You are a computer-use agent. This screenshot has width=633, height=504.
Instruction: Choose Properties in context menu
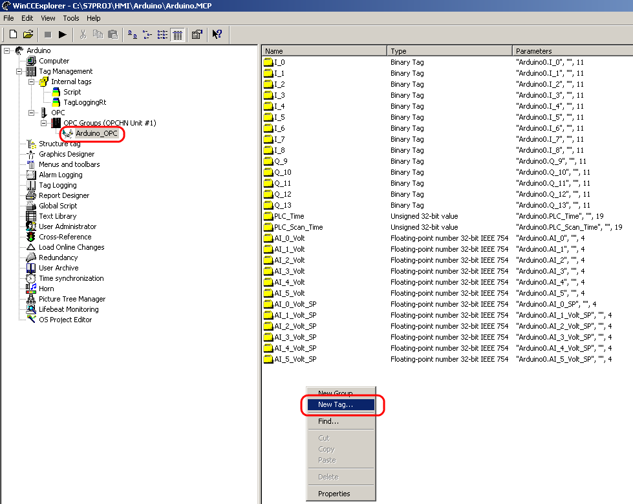point(341,494)
